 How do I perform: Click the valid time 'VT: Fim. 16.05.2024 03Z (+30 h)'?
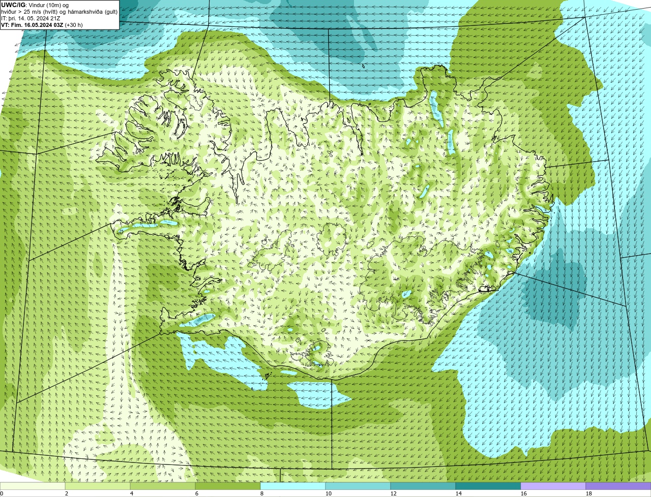[x=42, y=25]
